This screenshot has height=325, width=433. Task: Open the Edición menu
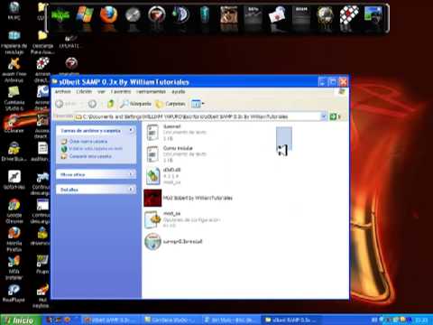pos(84,91)
